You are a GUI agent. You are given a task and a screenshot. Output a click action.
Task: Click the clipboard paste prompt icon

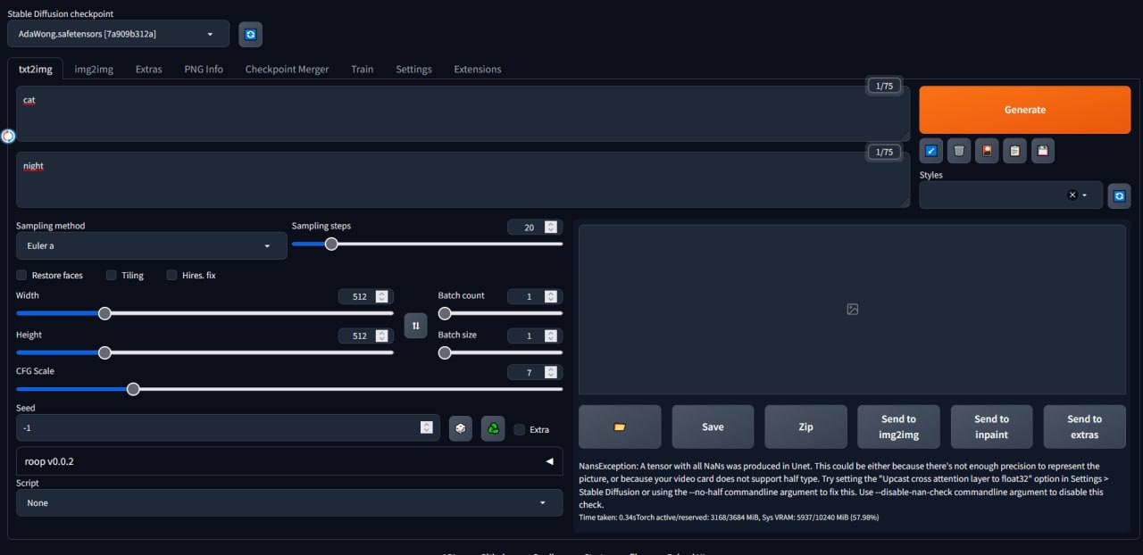1014,151
